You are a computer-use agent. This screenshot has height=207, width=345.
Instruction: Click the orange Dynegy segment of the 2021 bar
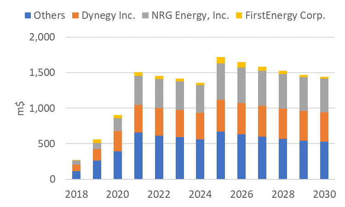tap(138, 118)
